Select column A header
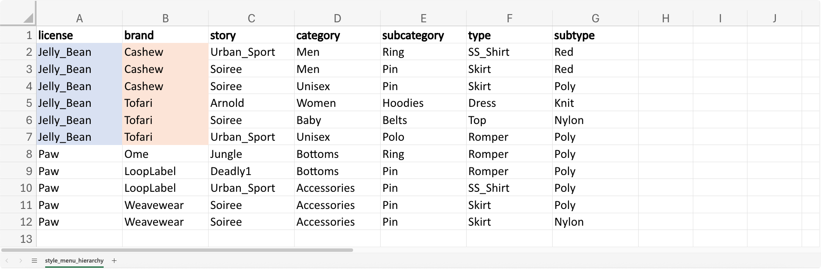Image resolution: width=821 pixels, height=269 pixels. [x=79, y=18]
